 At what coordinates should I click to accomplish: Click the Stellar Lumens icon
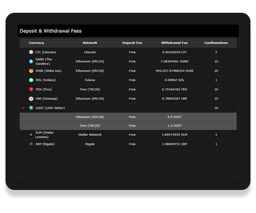[31, 135]
